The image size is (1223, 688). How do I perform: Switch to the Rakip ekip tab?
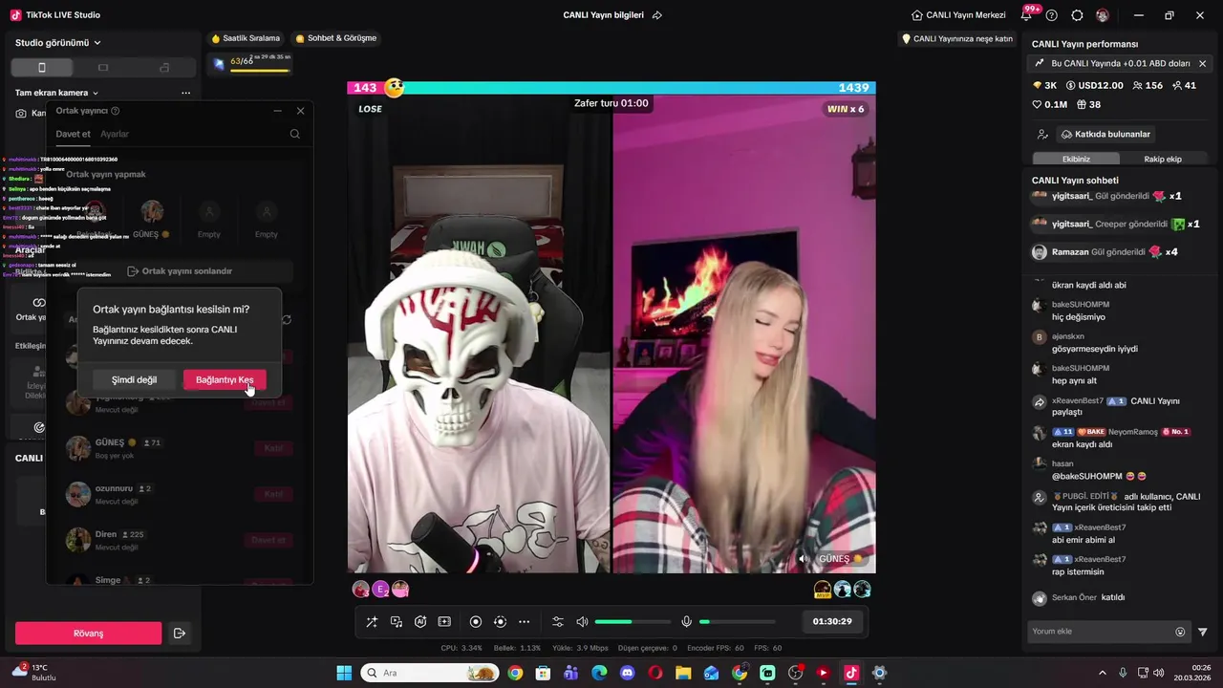1163,159
